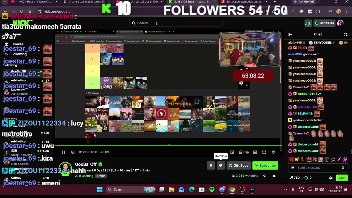The height and width of the screenshot is (198, 352).
Task: Expand the timer overlay chevron below timer
Action: click(x=247, y=85)
